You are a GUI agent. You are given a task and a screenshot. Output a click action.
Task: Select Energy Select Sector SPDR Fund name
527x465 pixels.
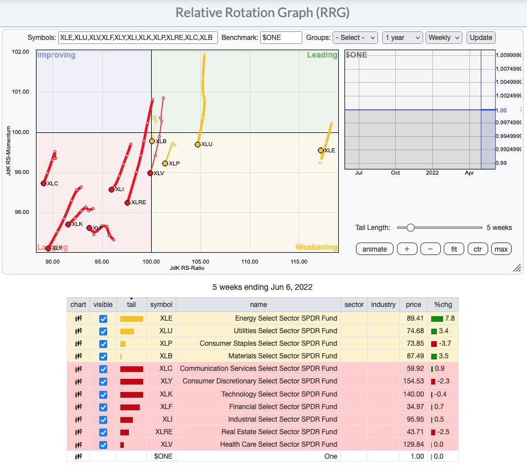286,318
